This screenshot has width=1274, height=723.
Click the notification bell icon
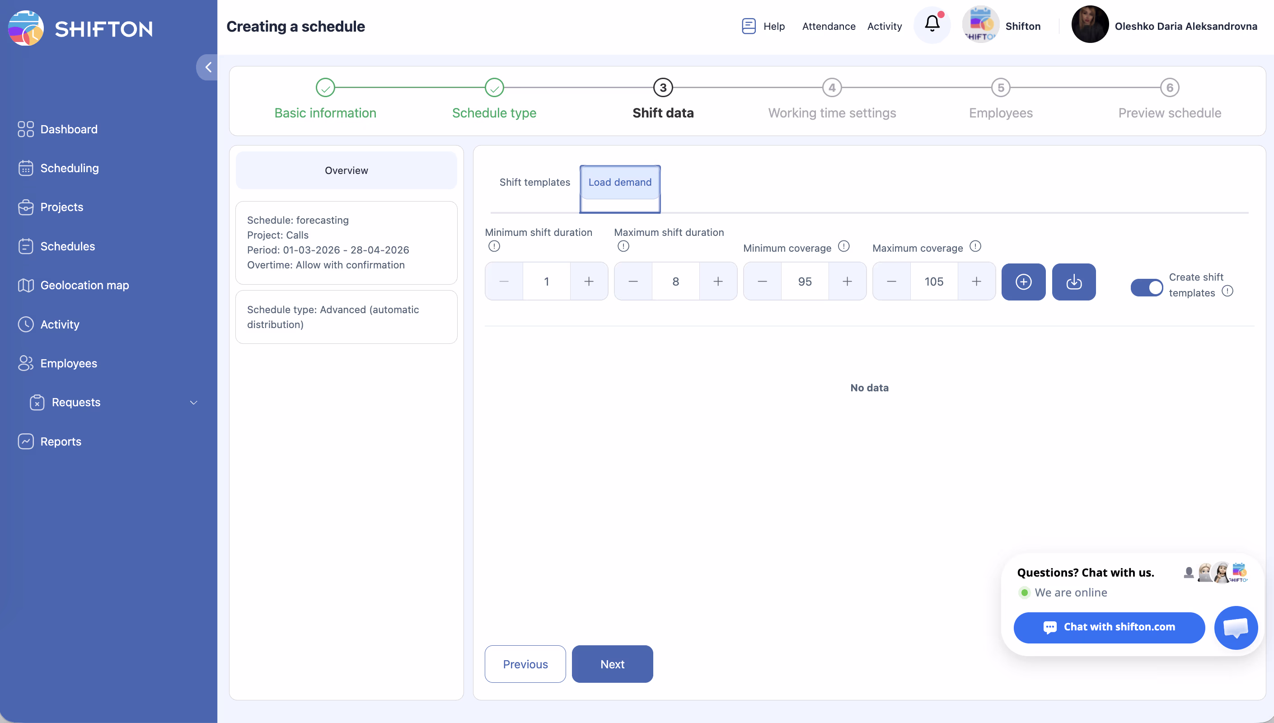point(932,24)
